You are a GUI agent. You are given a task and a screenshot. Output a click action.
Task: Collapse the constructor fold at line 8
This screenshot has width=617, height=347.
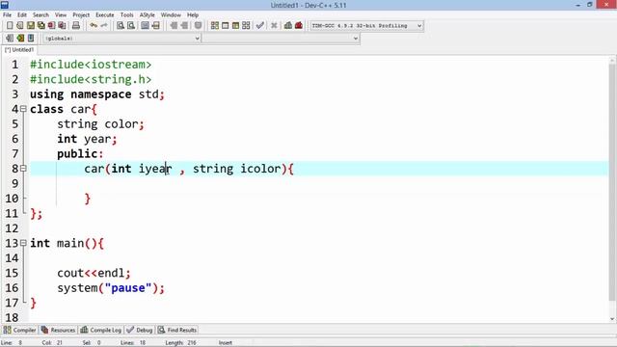(x=23, y=169)
